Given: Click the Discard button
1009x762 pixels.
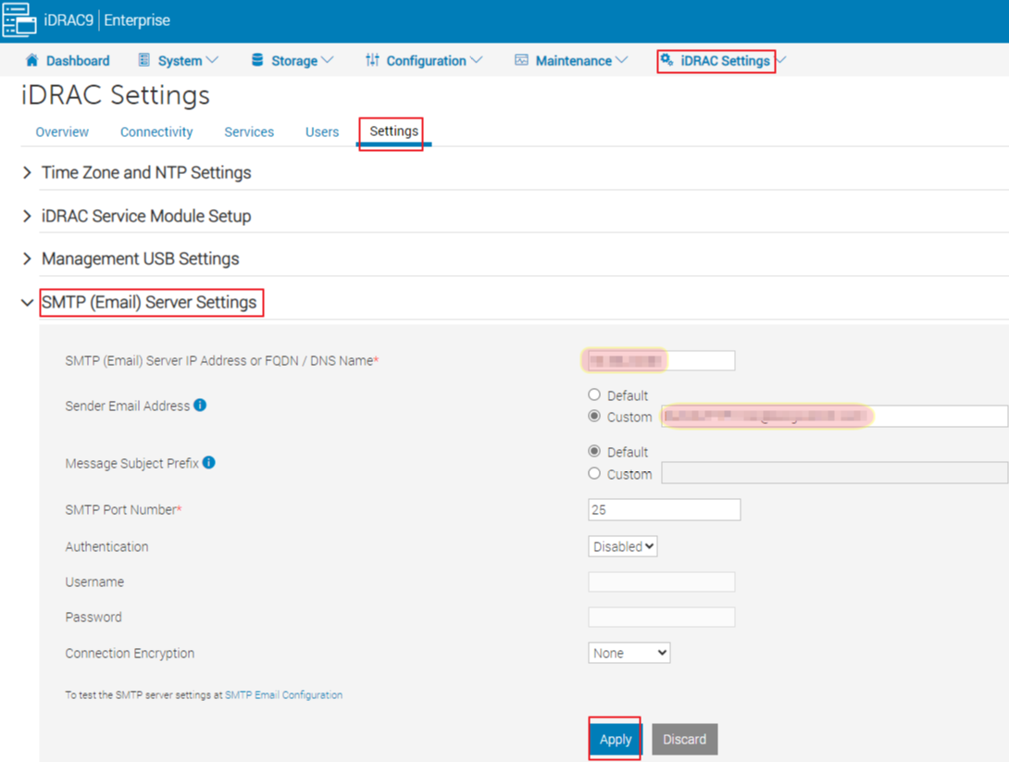Looking at the screenshot, I should (x=685, y=739).
